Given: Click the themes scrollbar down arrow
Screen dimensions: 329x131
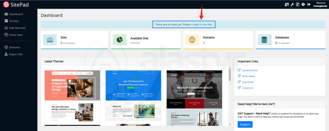Looking at the screenshot, I should click(230, 124).
